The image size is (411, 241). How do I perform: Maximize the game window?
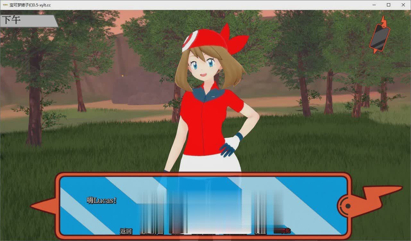[388, 5]
